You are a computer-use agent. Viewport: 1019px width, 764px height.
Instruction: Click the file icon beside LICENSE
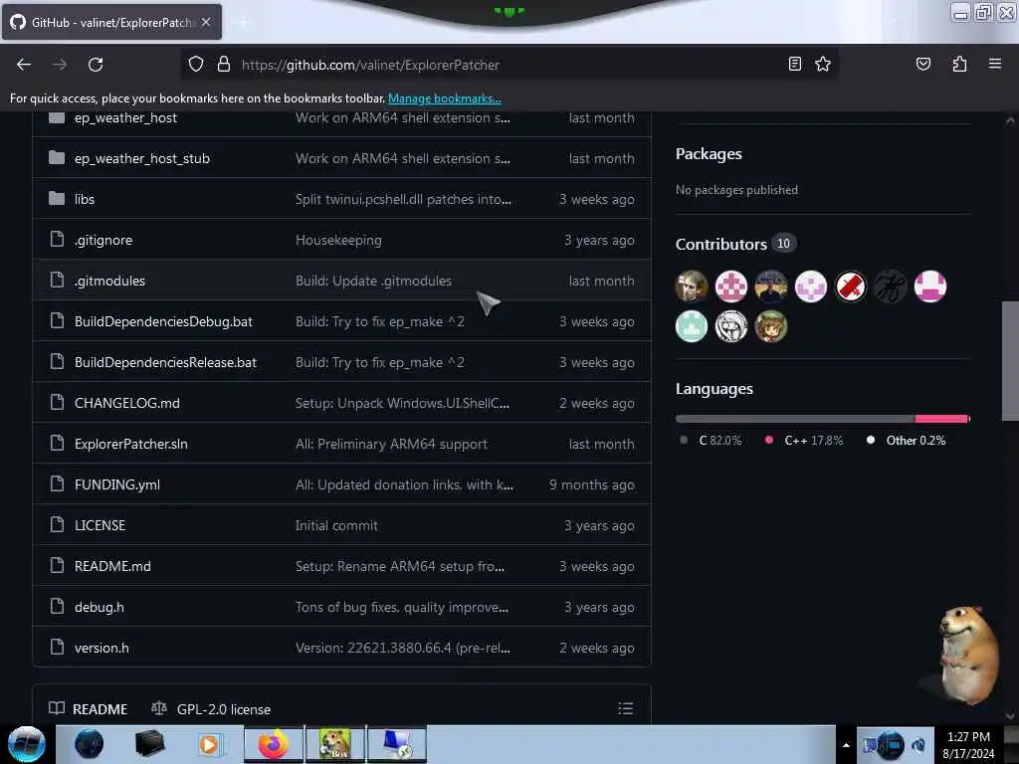[57, 525]
